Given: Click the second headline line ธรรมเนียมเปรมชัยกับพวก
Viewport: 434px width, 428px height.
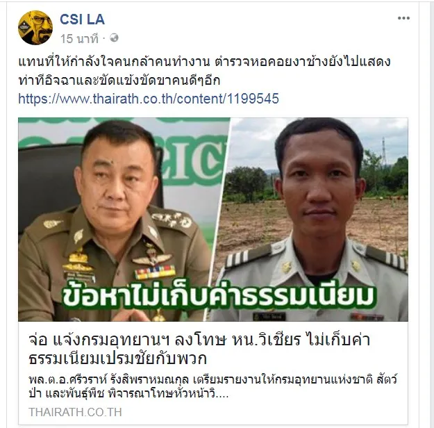Looking at the screenshot, I should pos(117,359).
